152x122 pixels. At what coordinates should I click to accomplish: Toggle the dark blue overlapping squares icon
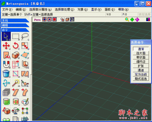pos(72,20)
